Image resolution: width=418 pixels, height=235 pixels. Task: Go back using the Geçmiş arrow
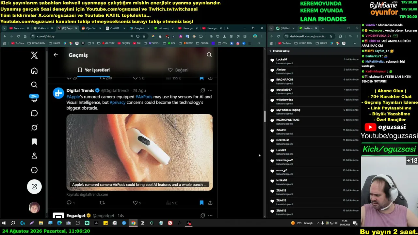point(56,55)
